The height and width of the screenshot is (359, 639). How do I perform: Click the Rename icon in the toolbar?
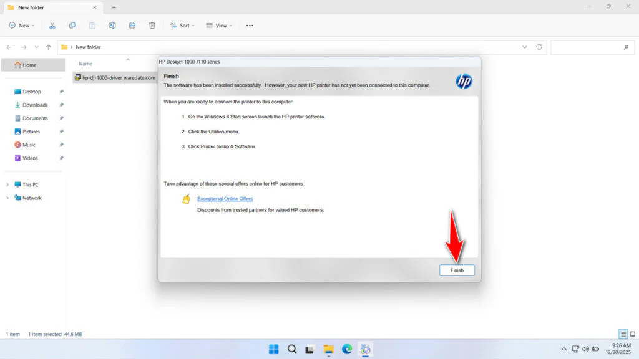[x=112, y=25]
